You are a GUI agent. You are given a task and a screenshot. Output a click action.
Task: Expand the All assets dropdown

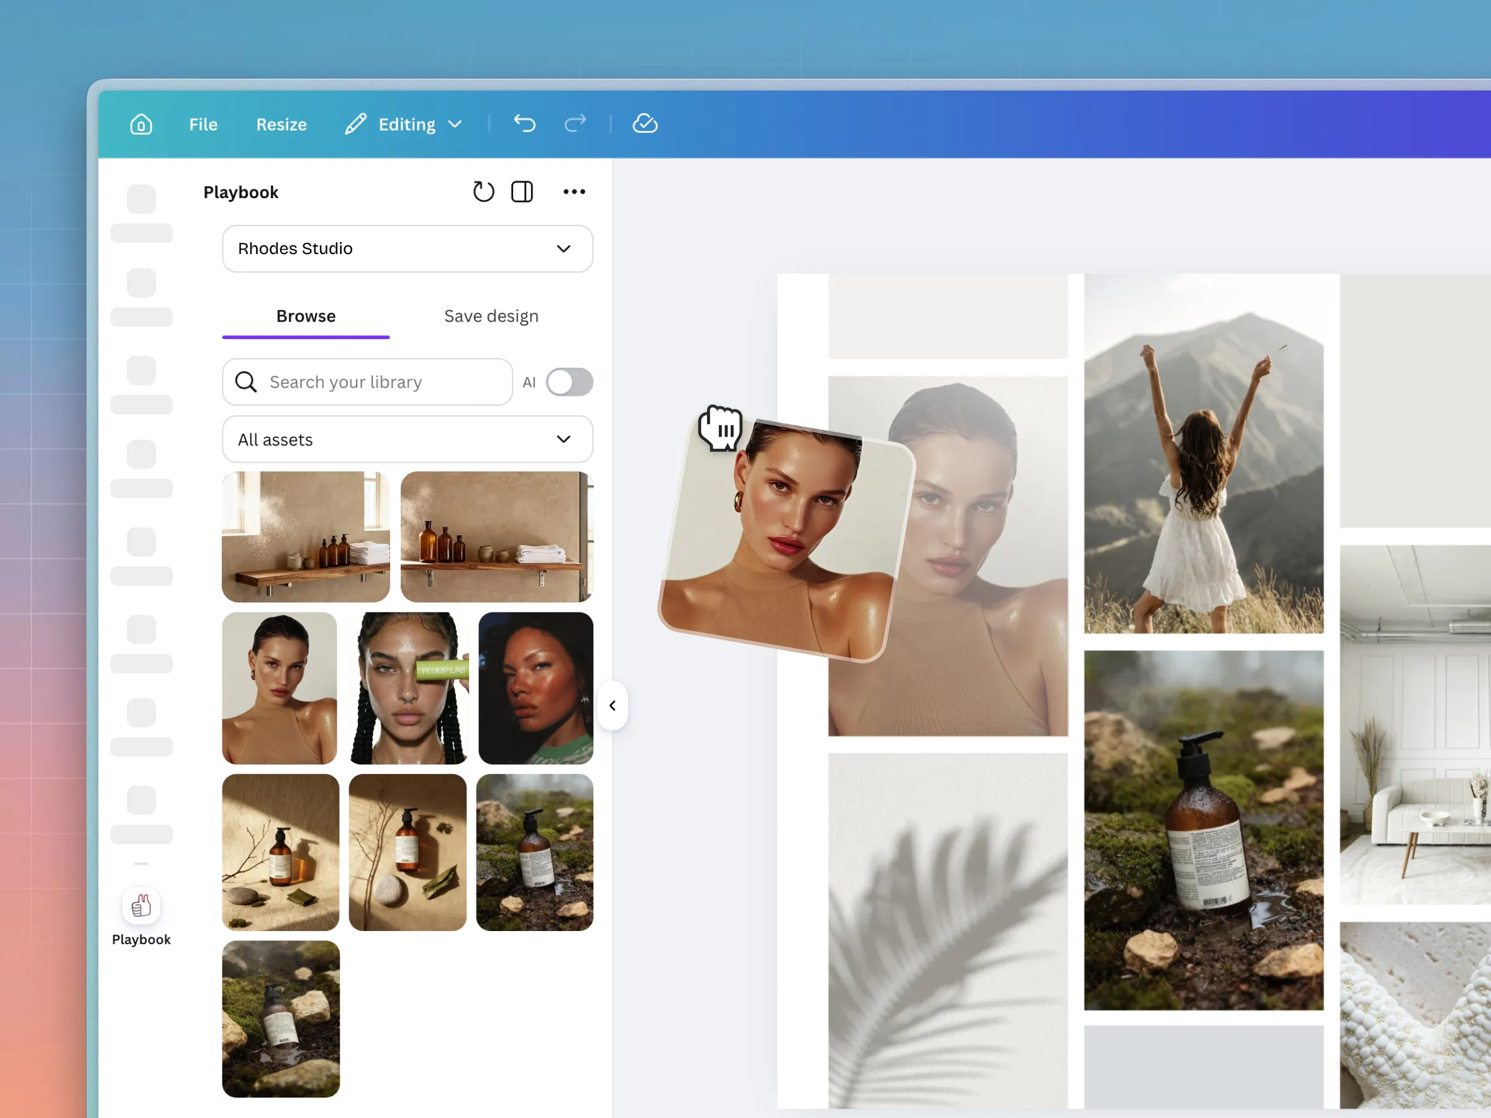[x=408, y=439]
